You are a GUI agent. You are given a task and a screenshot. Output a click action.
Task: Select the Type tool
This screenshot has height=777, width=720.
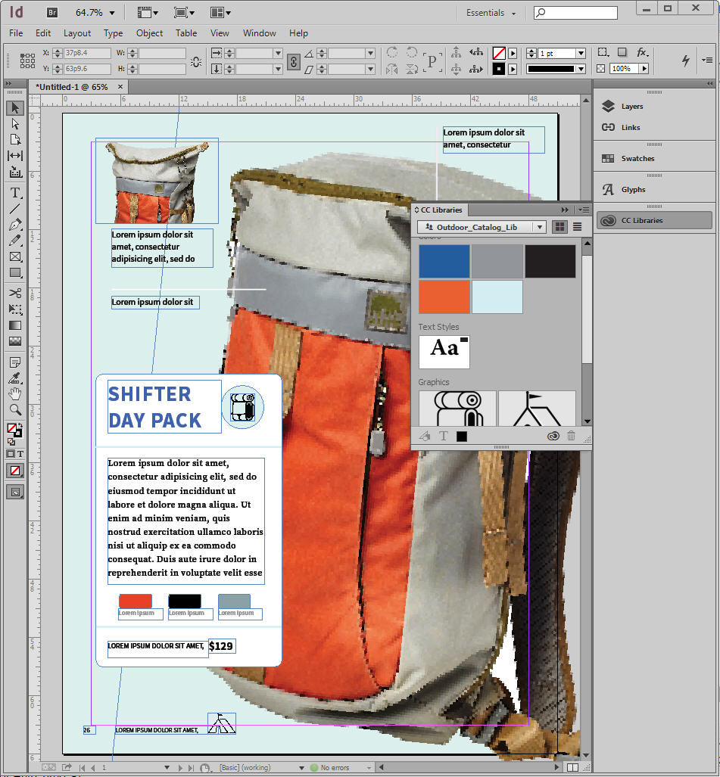[x=15, y=192]
